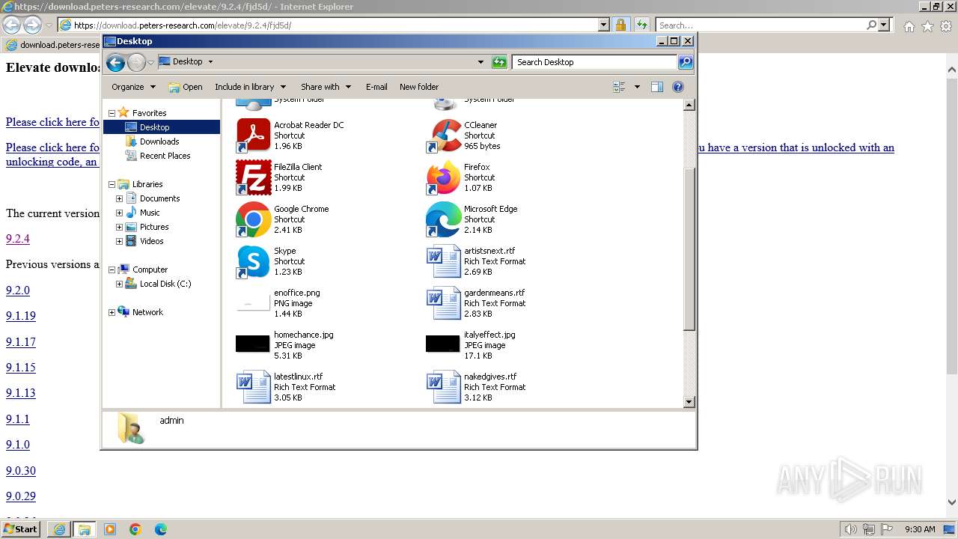The image size is (958, 539).
Task: Click New folder in the toolbar
Action: tap(419, 87)
